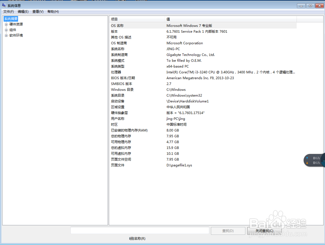Image resolution: width=325 pixels, height=245 pixels.
Task: Maximize the 系统信息 window
Action: pos(310,6)
